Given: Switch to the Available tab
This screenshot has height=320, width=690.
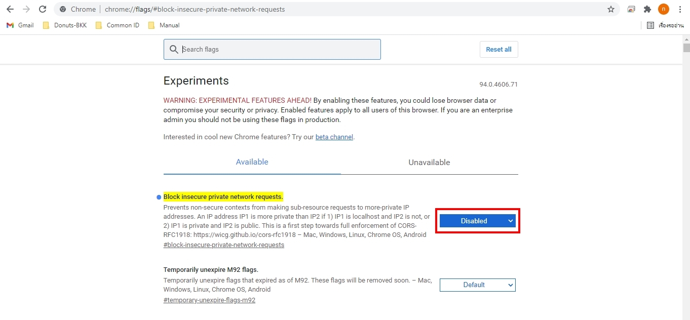Looking at the screenshot, I should pos(252,163).
